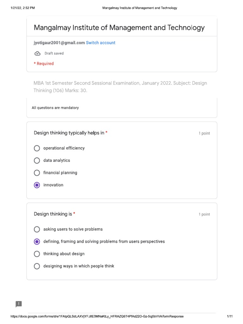Click the 'All questions are mandatory' text
The width and height of the screenshot is (243, 324).
pos(55,108)
